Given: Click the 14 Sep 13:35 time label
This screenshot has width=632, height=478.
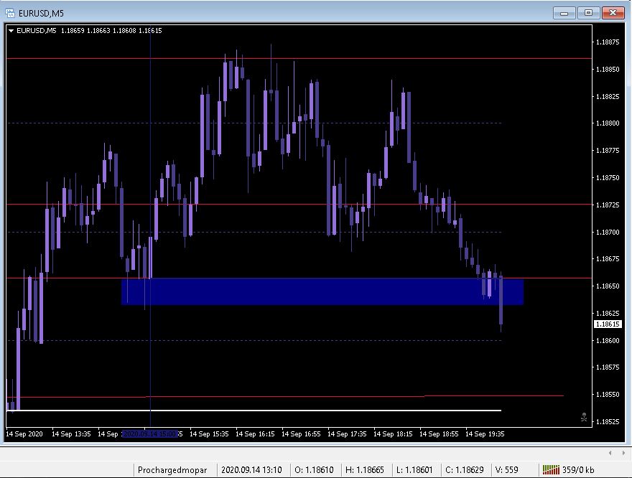Looking at the screenshot, I should [x=71, y=434].
